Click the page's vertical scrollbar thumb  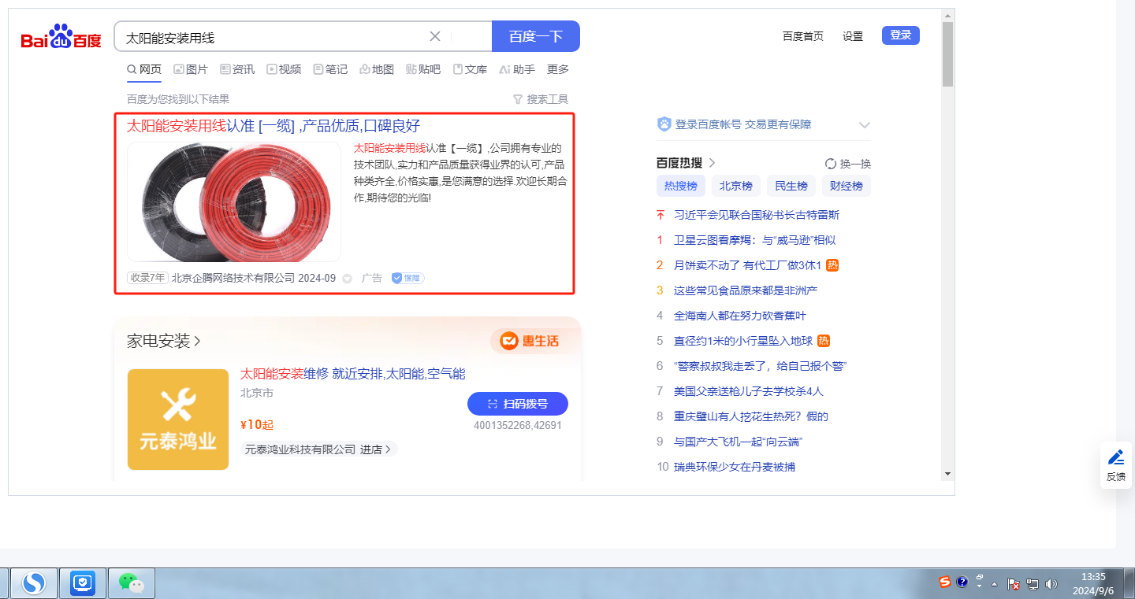click(947, 54)
